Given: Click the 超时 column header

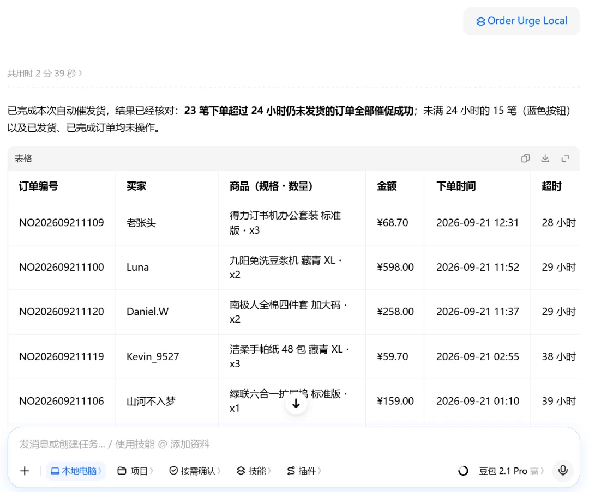Looking at the screenshot, I should 551,186.
